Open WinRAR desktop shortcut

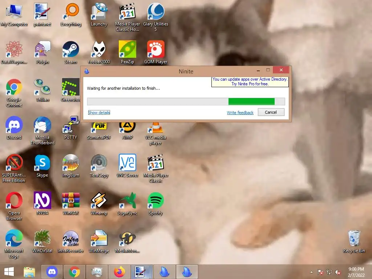71,203
